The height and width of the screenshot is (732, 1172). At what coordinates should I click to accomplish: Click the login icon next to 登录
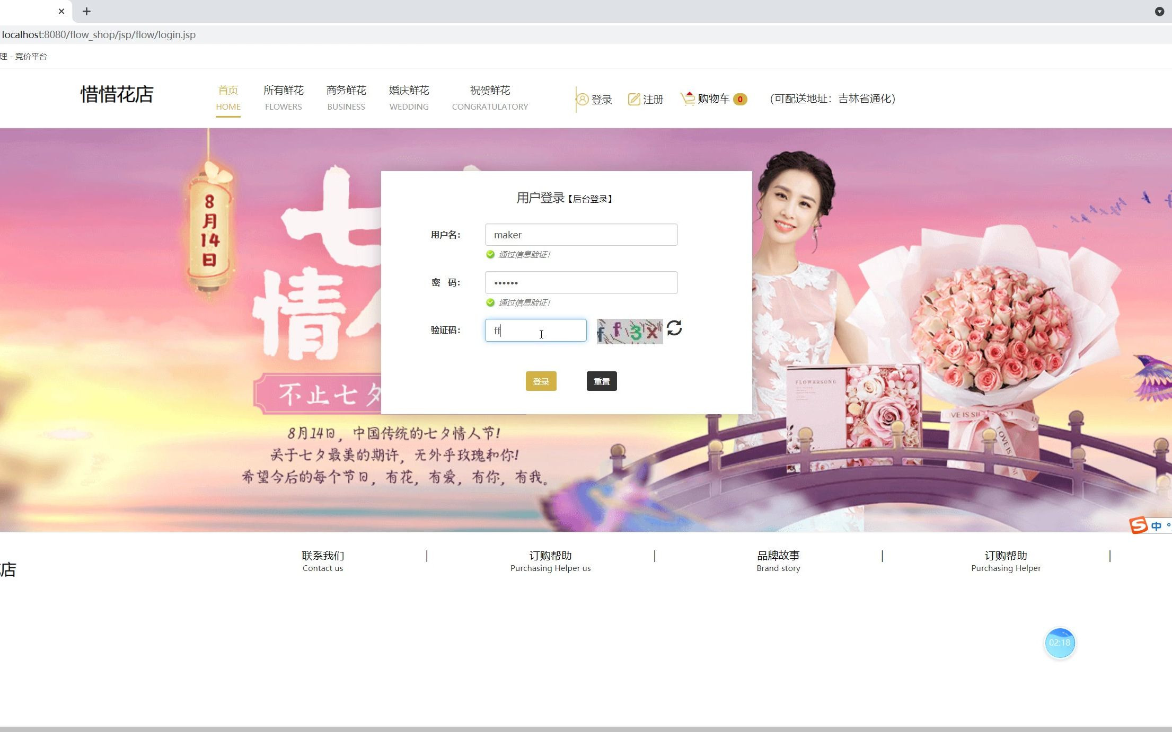pyautogui.click(x=582, y=99)
